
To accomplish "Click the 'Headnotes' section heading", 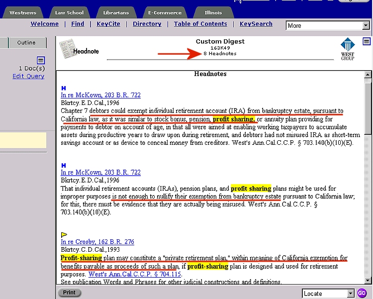I will (210, 74).
